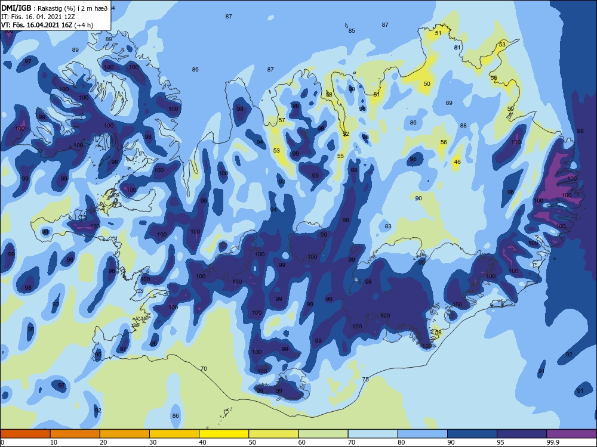The width and height of the screenshot is (597, 447).
Task: Click the '59' humidity value on the map
Action: click(510, 108)
